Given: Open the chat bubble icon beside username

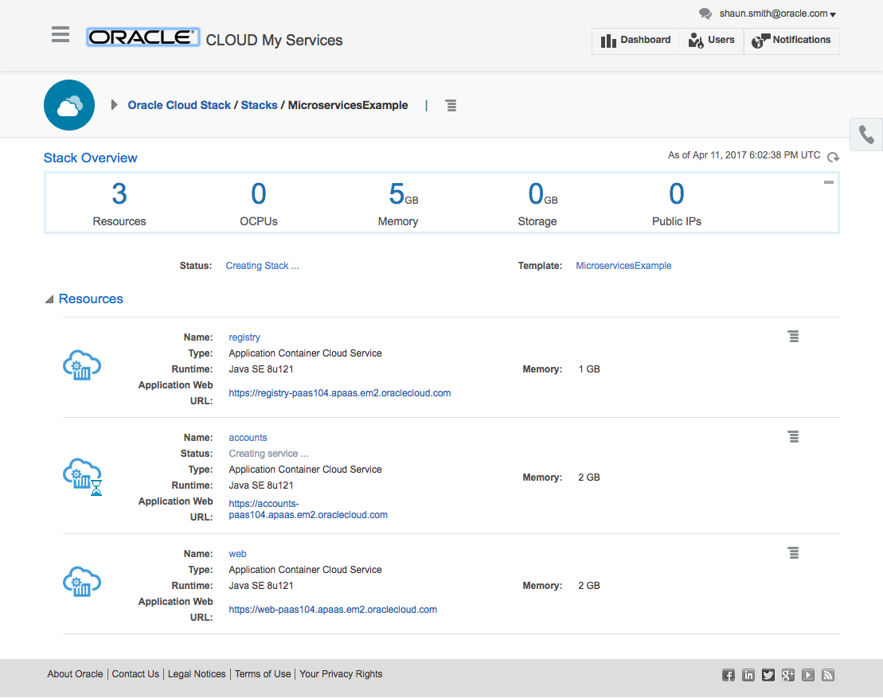Looking at the screenshot, I should click(x=705, y=14).
